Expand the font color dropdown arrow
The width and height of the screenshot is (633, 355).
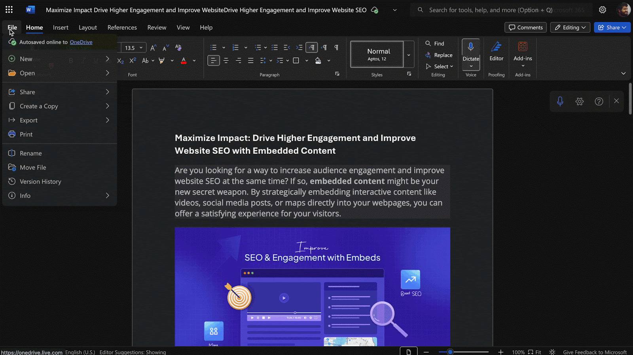[194, 60]
